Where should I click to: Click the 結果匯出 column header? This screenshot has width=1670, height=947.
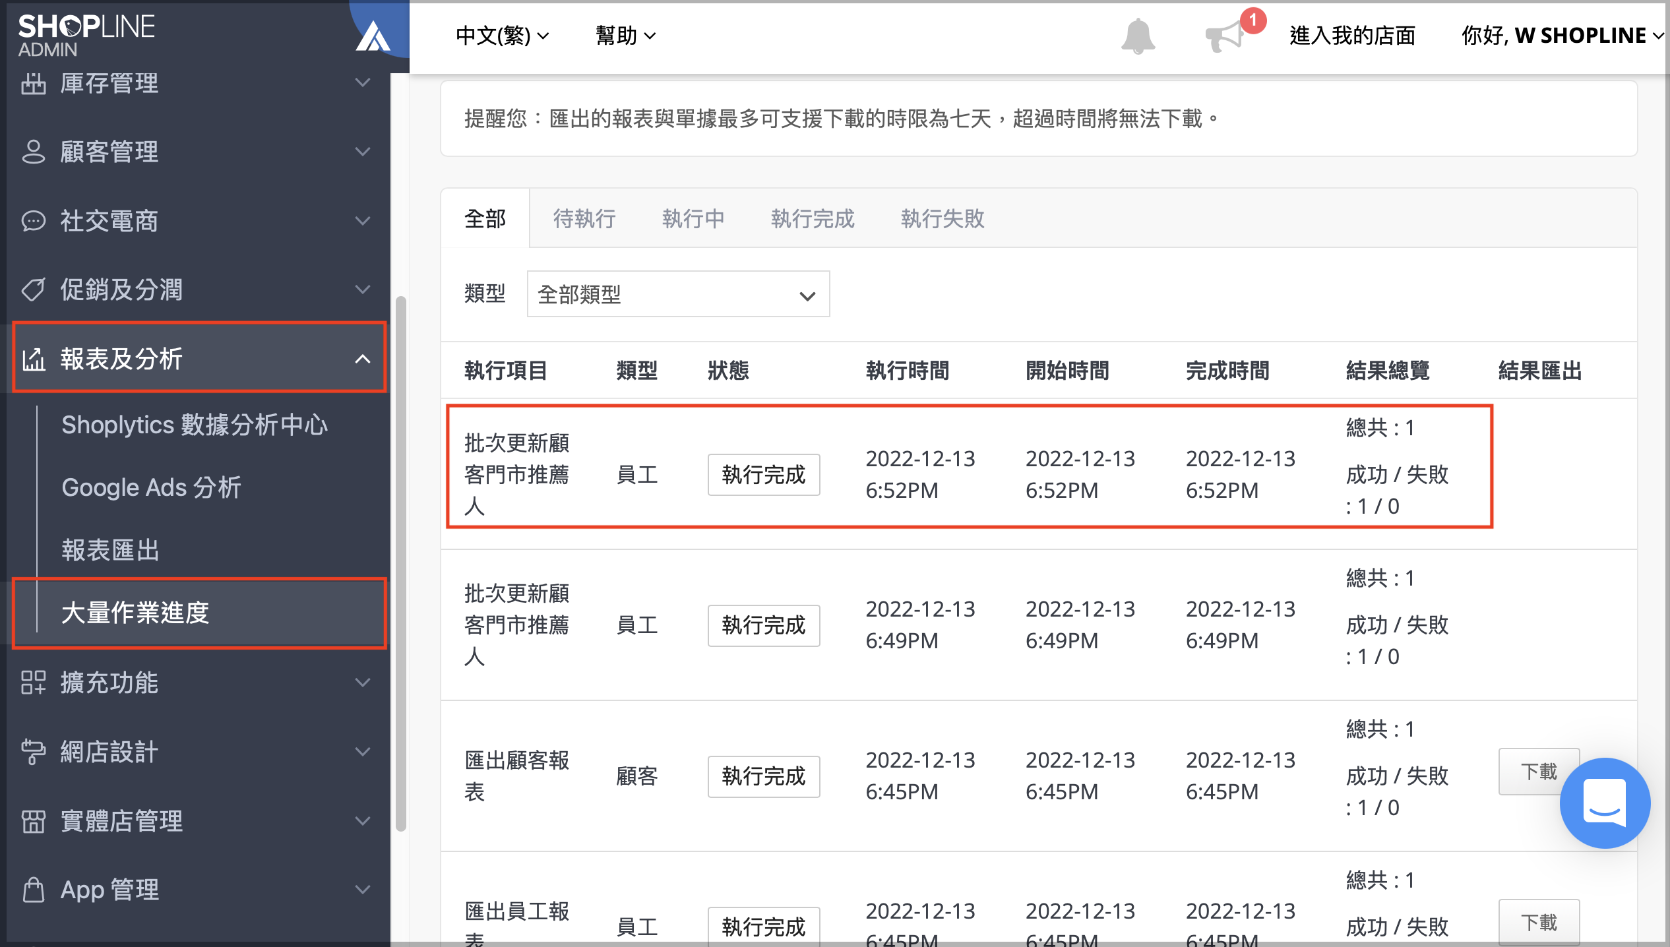coord(1540,371)
